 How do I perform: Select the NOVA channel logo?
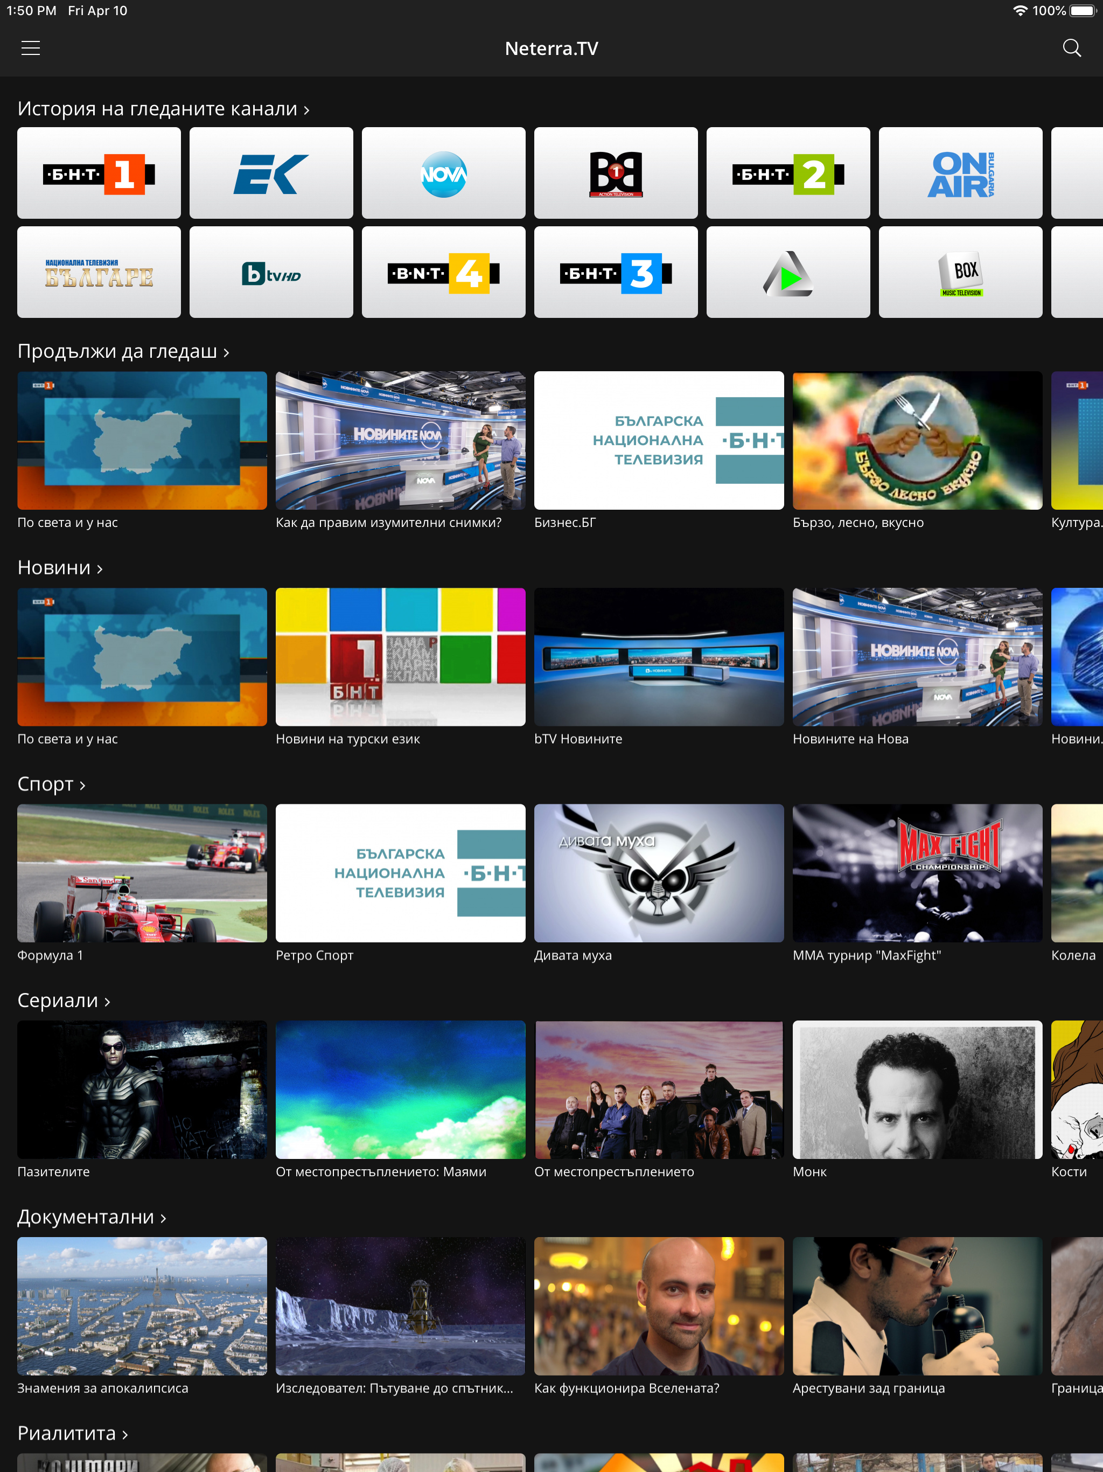443,173
